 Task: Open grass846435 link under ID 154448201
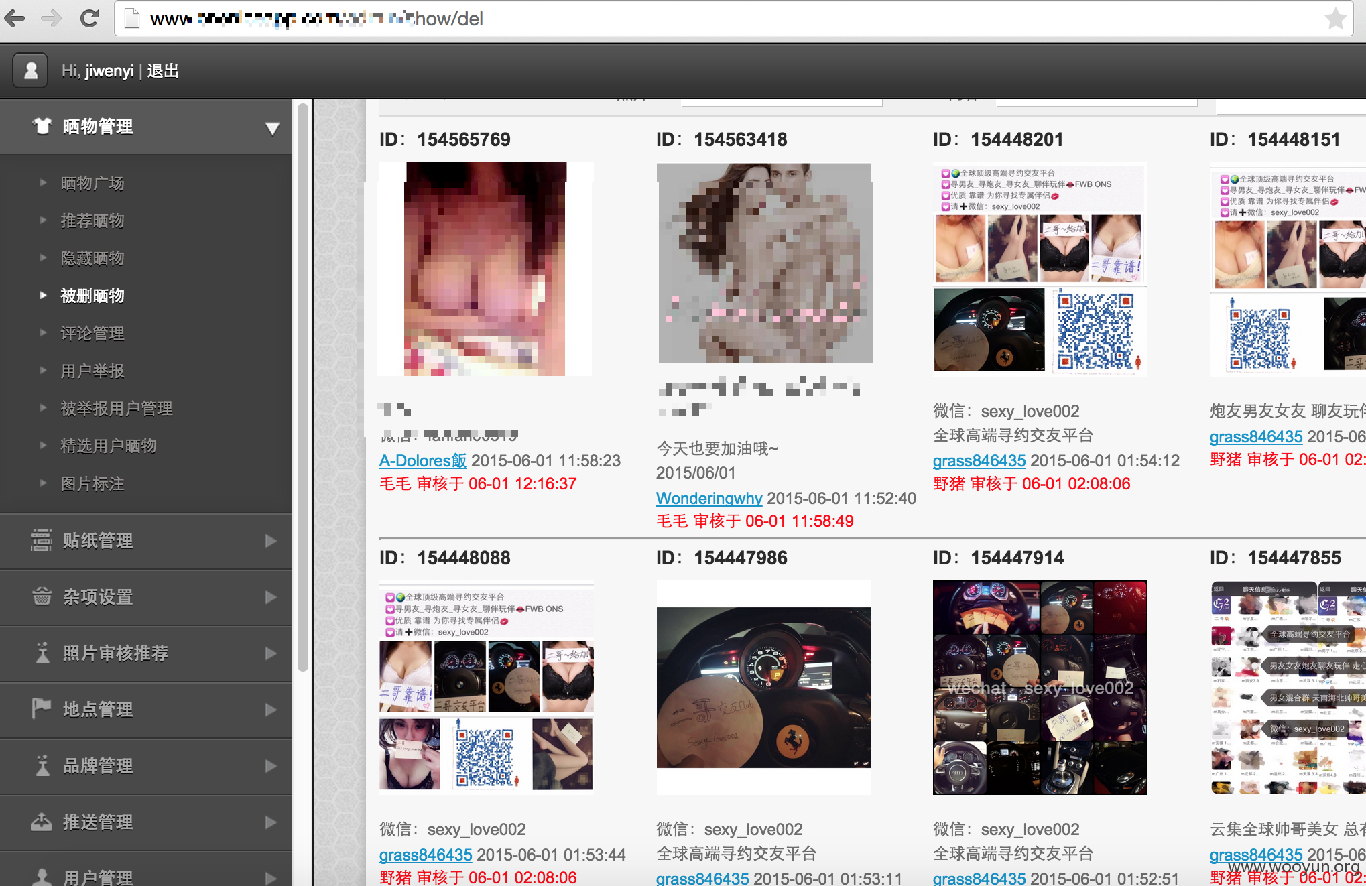[979, 460]
